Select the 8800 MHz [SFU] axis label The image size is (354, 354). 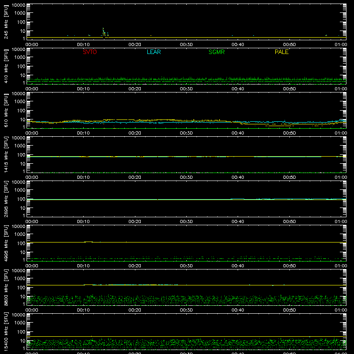6,287
